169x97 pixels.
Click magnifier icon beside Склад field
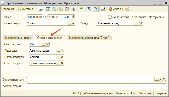click(x=141, y=23)
